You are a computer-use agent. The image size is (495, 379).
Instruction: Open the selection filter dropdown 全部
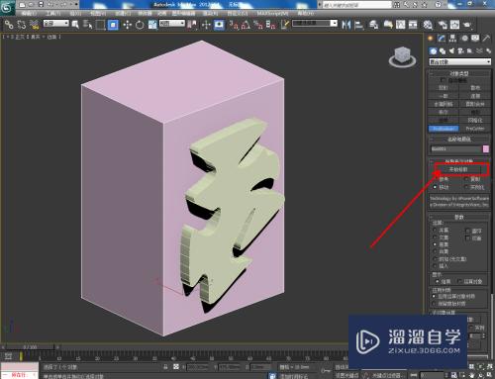coord(56,24)
